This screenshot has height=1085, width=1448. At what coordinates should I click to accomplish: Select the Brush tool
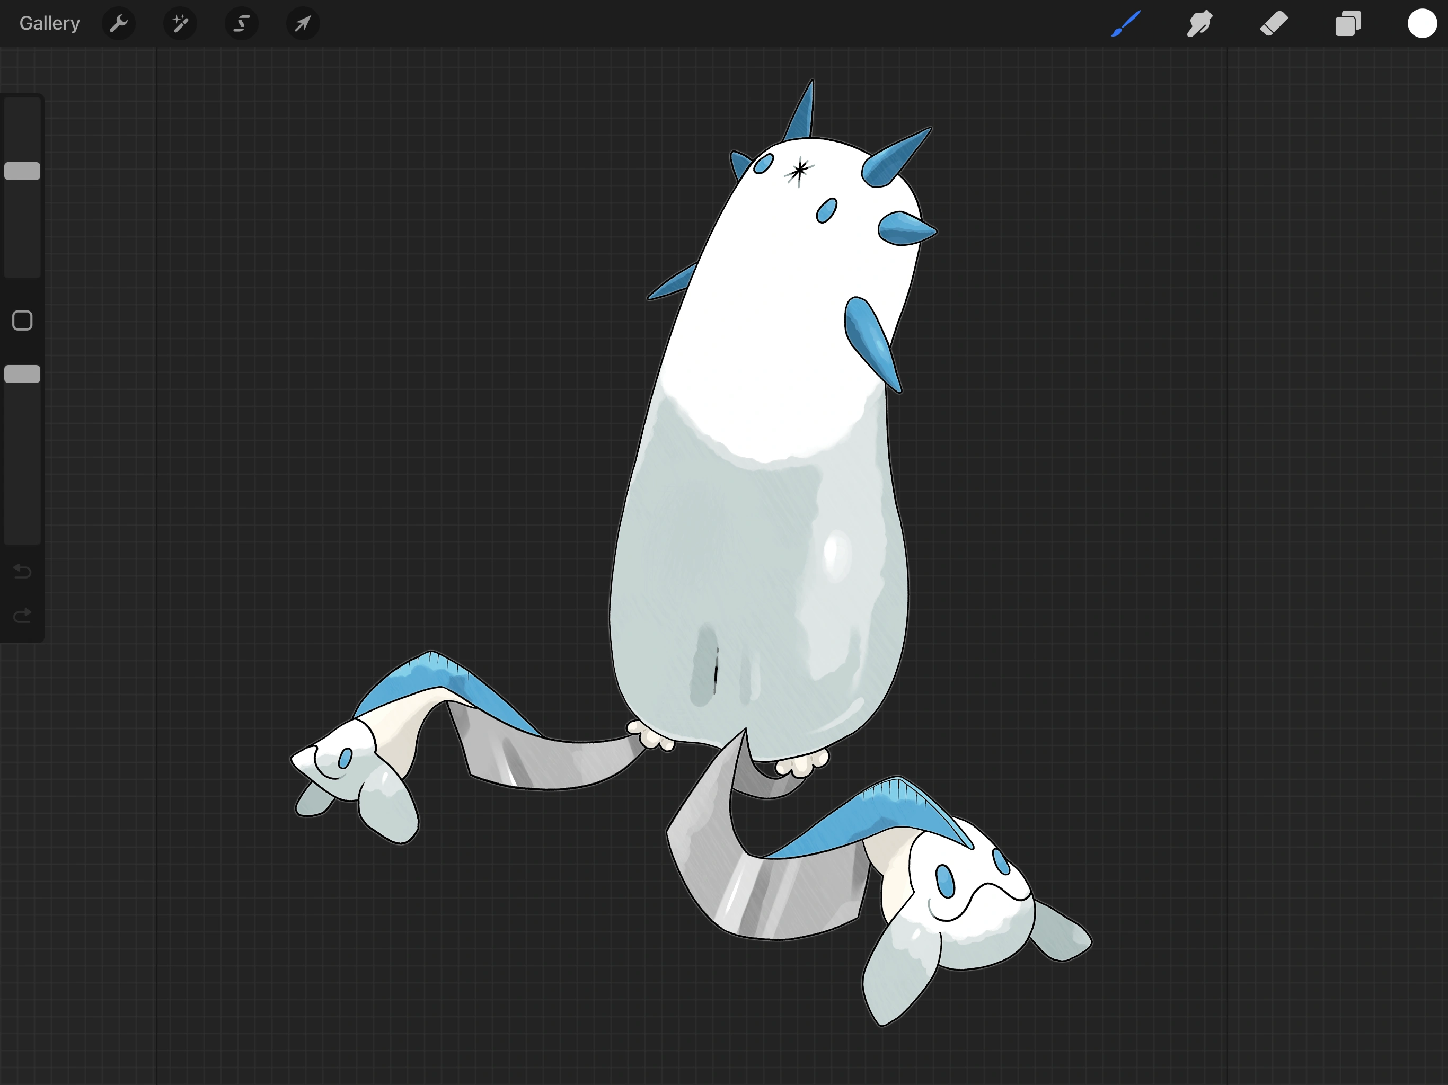[1126, 23]
